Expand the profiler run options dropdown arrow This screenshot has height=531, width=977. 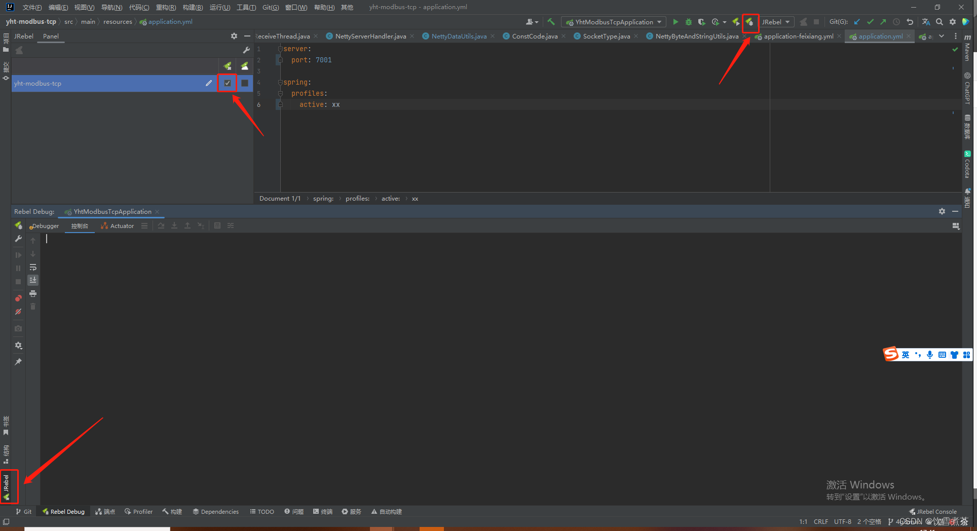[x=725, y=22]
